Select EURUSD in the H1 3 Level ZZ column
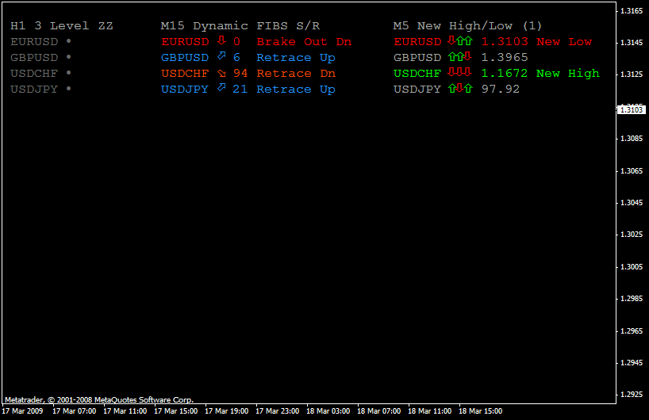The width and height of the screenshot is (649, 420). coord(34,42)
